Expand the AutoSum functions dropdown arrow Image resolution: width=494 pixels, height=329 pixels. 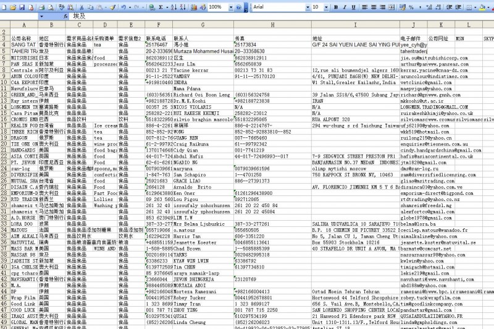tap(167, 7)
